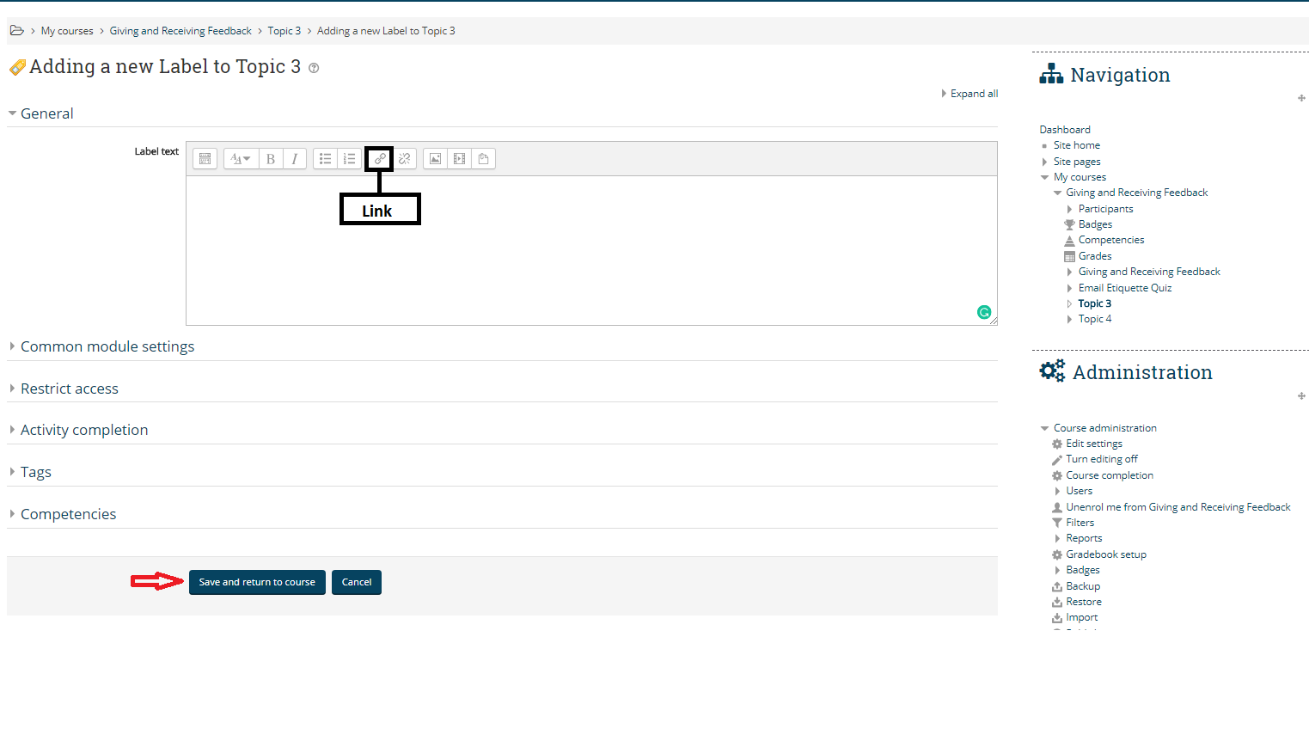Toggle bold formatting in the editor

pos(271,159)
